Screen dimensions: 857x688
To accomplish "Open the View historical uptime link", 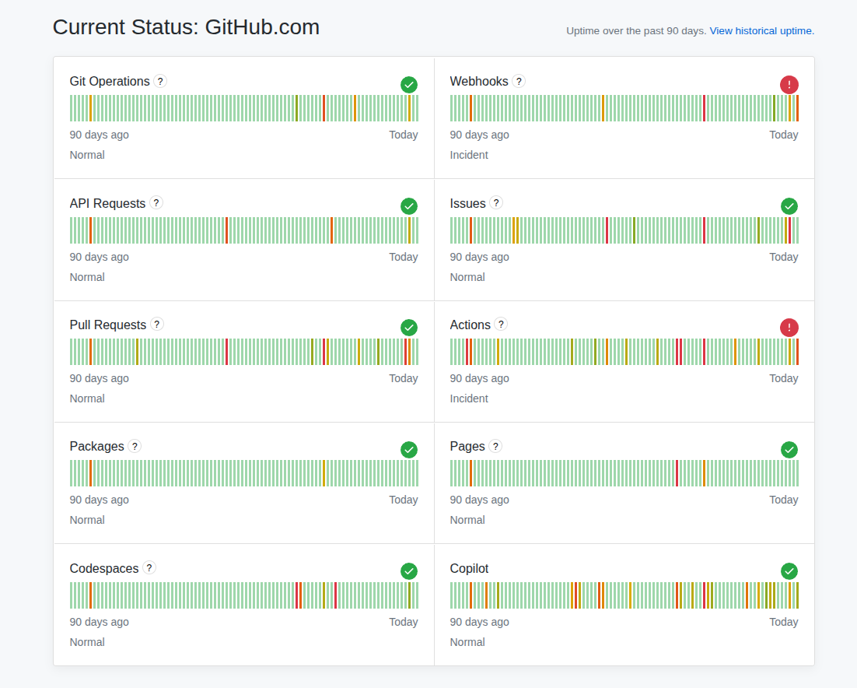I will (x=762, y=31).
